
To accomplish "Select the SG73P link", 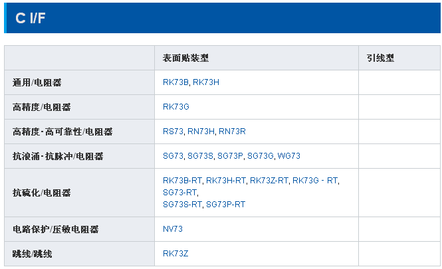I will tap(231, 156).
